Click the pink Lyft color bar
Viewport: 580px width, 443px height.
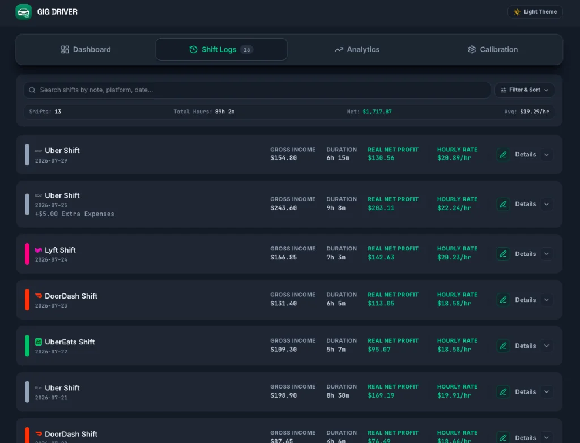pyautogui.click(x=27, y=254)
